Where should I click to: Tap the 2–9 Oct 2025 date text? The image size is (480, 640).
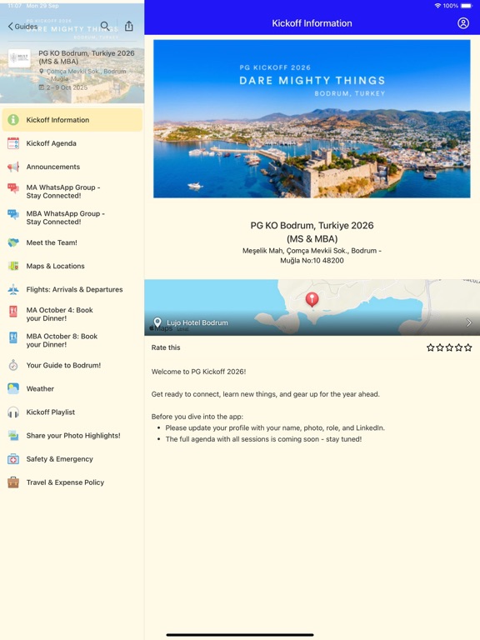pyautogui.click(x=67, y=87)
